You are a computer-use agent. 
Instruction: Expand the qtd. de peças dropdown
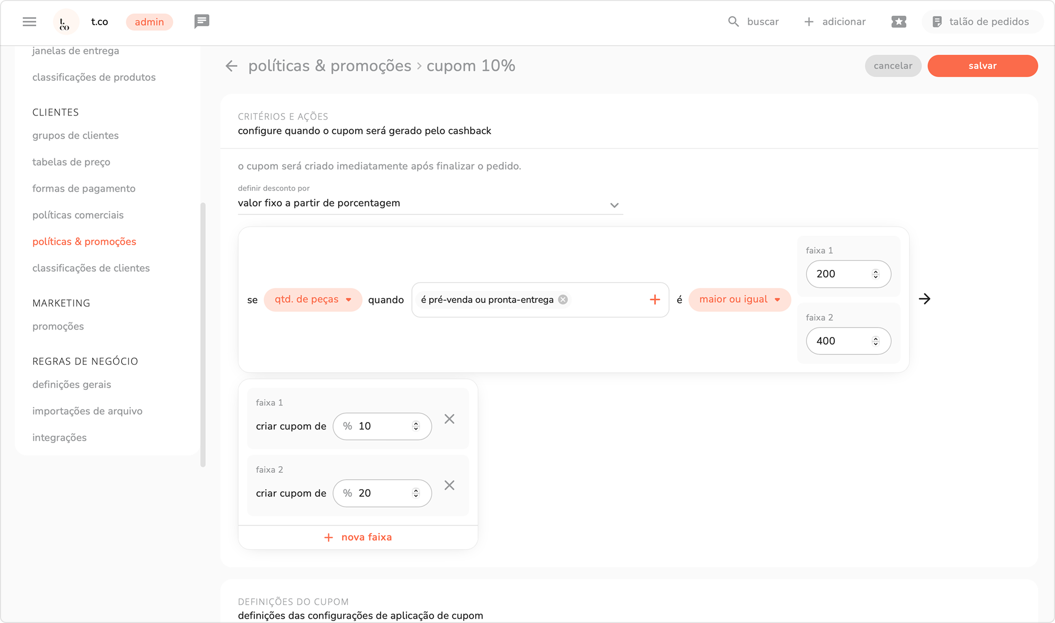coord(312,299)
